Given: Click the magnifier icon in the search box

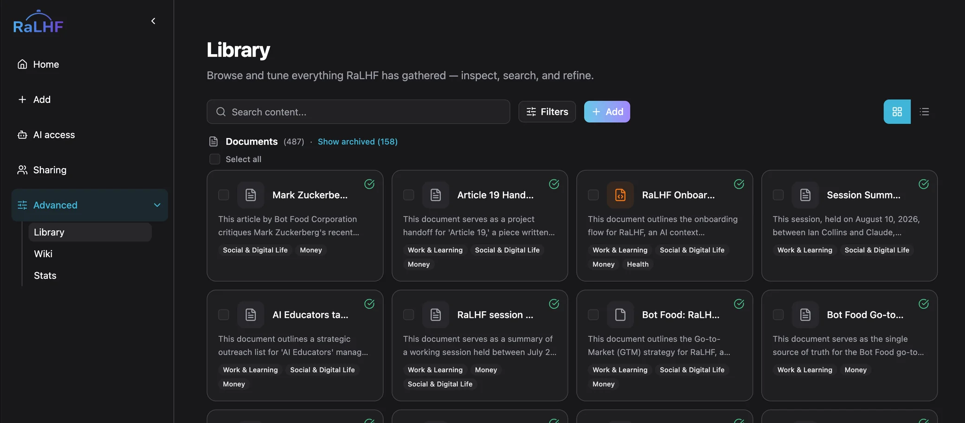Looking at the screenshot, I should (x=221, y=112).
